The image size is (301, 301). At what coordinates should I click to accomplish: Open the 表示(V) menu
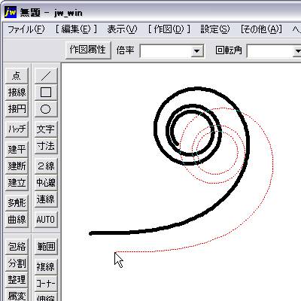click(x=122, y=29)
